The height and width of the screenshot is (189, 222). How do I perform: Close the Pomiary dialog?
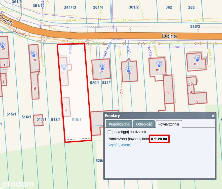click(213, 116)
